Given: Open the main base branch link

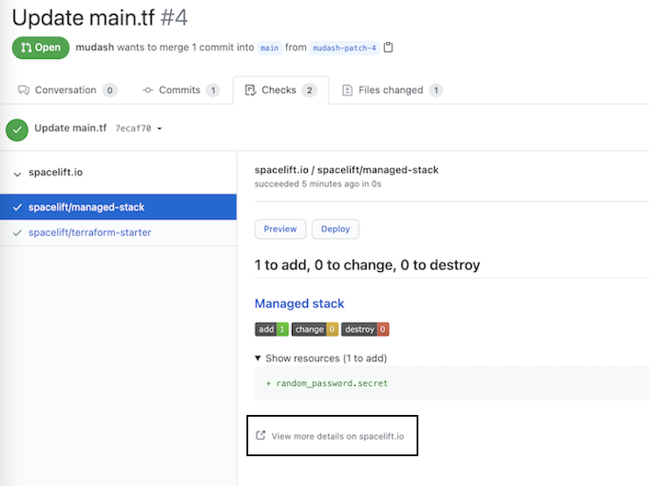Looking at the screenshot, I should 269,48.
